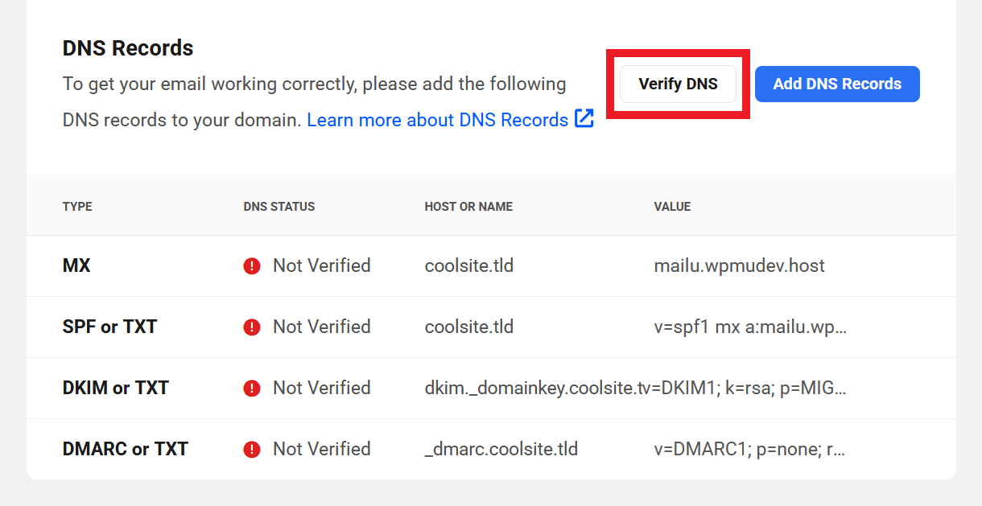Select the MX record type row

pyautogui.click(x=76, y=265)
